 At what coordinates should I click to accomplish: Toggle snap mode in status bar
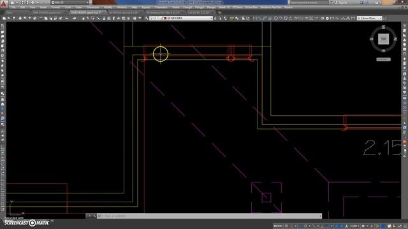tap(292, 226)
